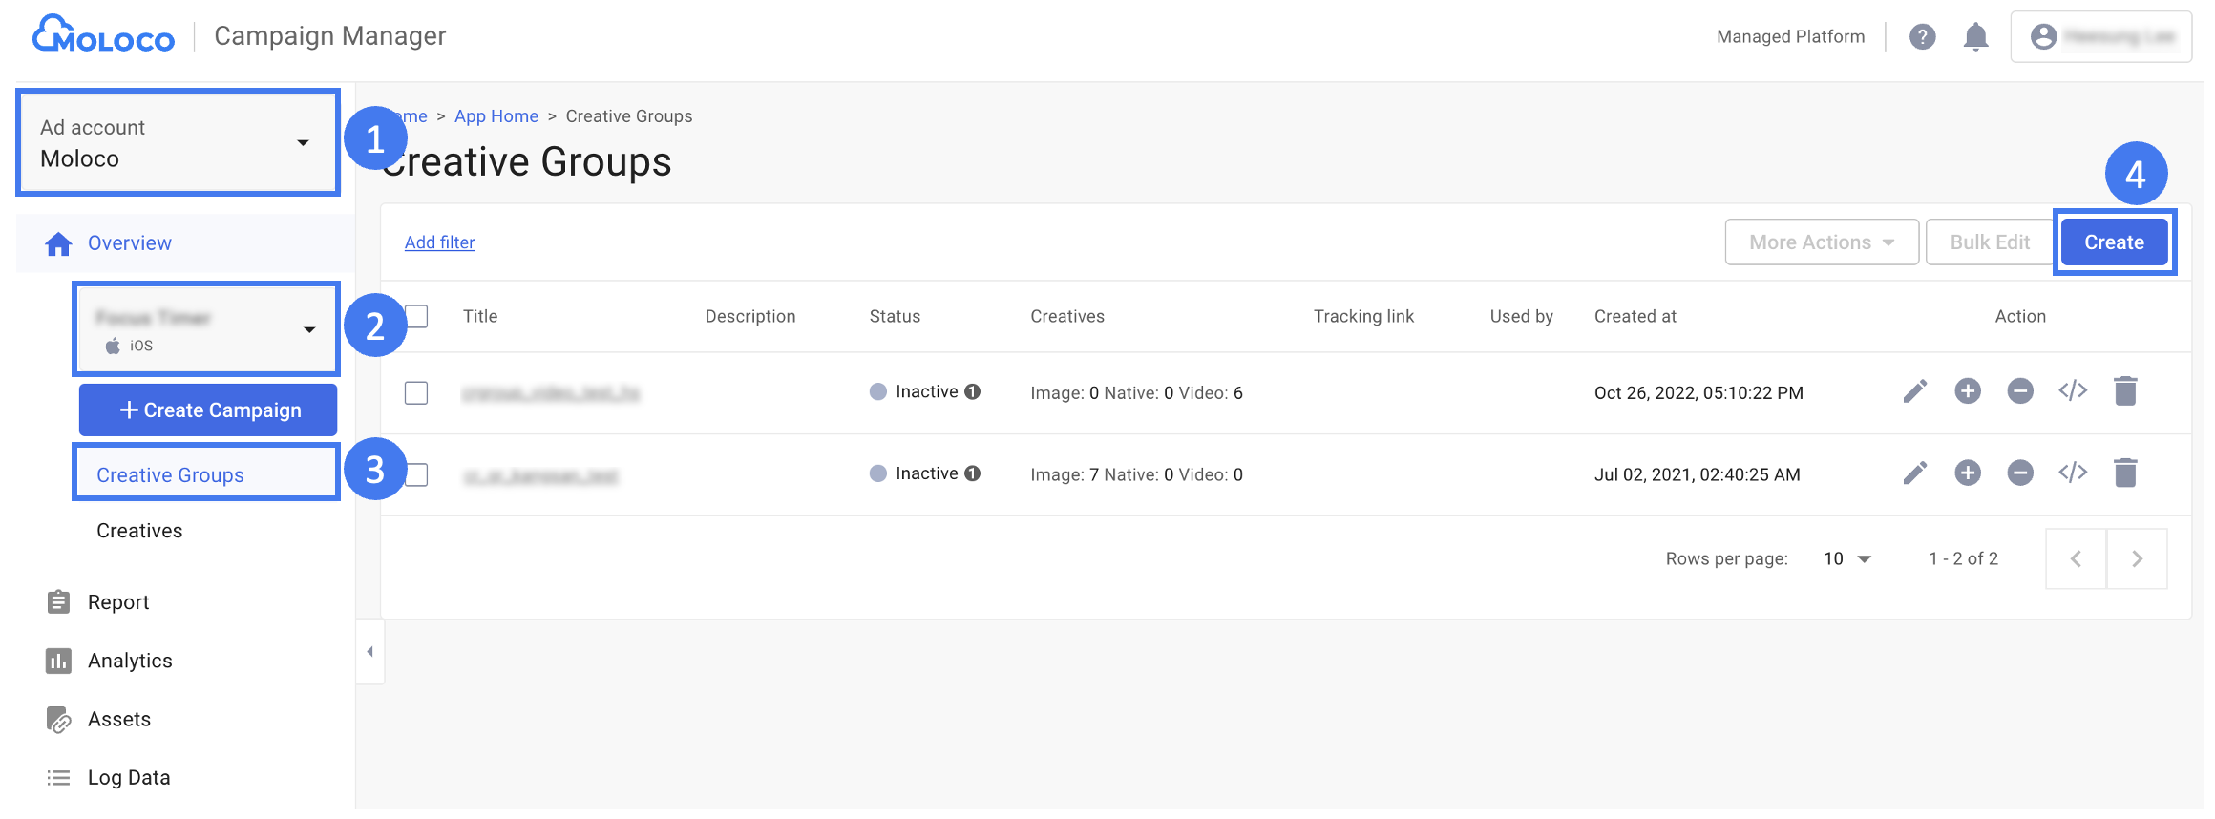This screenshot has width=2215, height=819.
Task: Click the blue Create button
Action: pos(2114,242)
